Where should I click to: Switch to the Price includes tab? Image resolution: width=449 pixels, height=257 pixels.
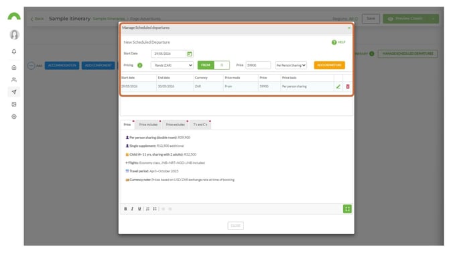[148, 125]
